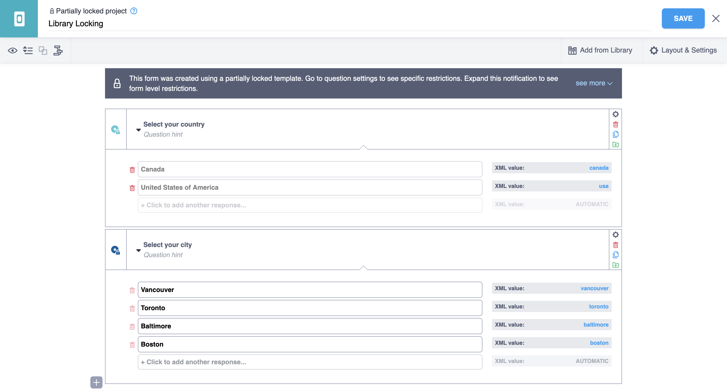This screenshot has width=727, height=390.
Task: Duplicate the Select your city question
Action: click(615, 255)
